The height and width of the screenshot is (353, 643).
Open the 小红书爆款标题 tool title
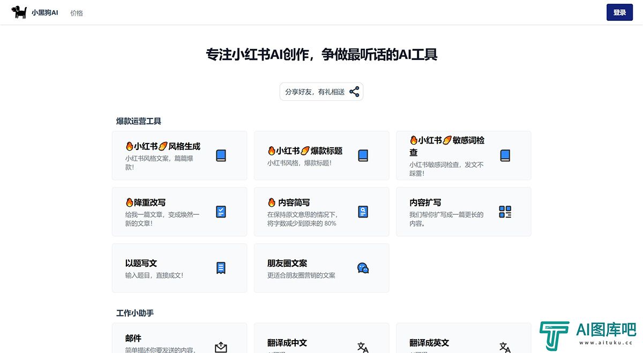click(x=305, y=151)
